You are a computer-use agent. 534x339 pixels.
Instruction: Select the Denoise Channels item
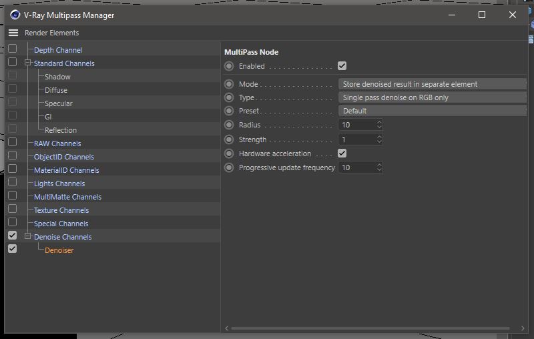63,237
